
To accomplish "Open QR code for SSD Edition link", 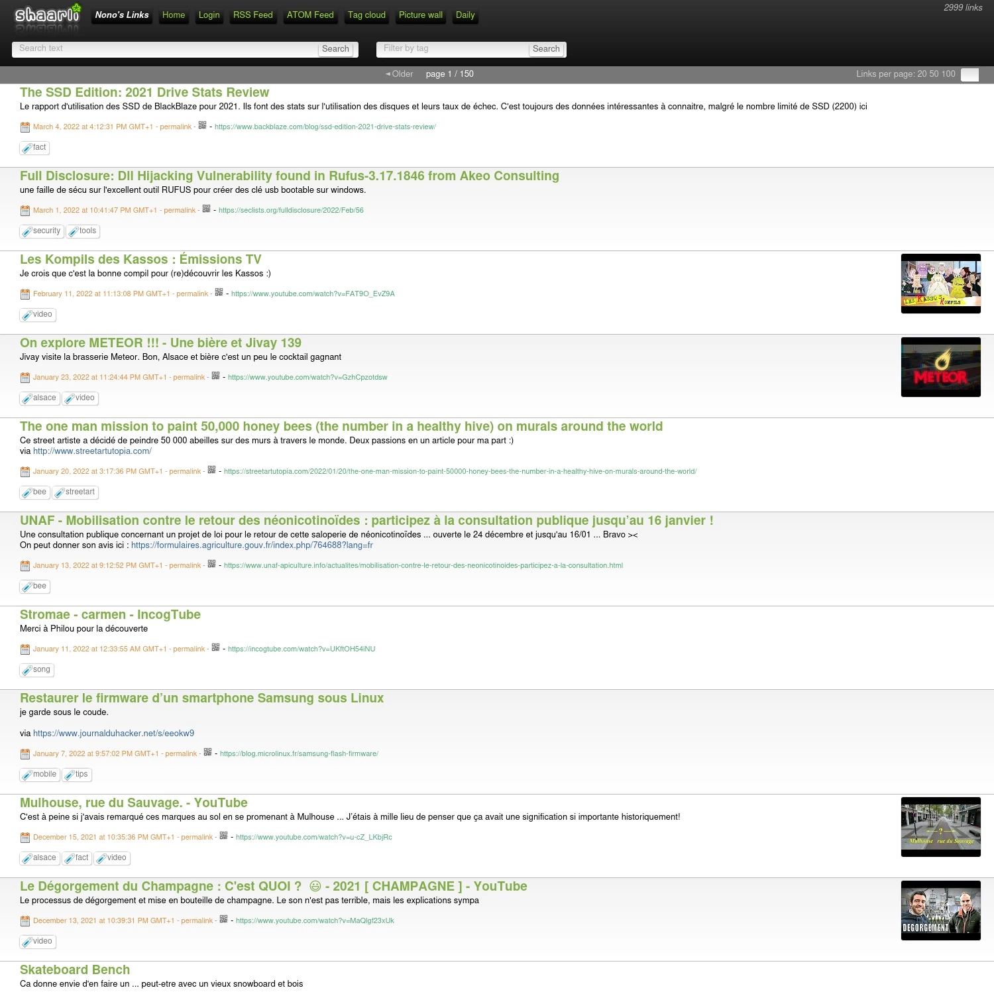I will (202, 125).
